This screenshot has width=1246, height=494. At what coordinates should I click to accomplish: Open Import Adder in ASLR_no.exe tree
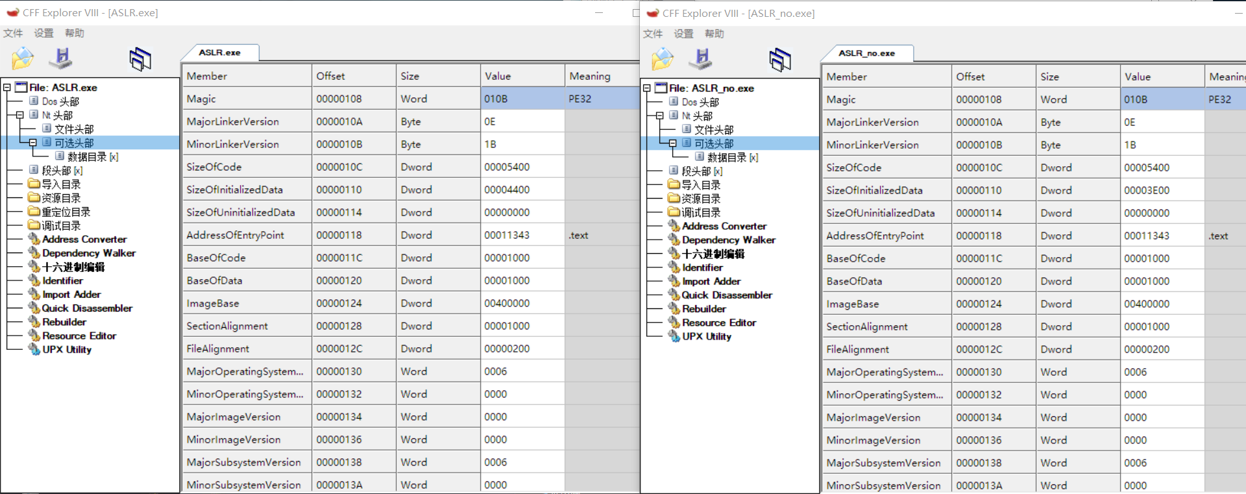(711, 281)
